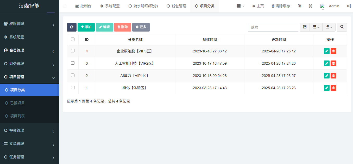Toggle the sidebar hamburger menu icon
The width and height of the screenshot is (353, 164).
65,6
